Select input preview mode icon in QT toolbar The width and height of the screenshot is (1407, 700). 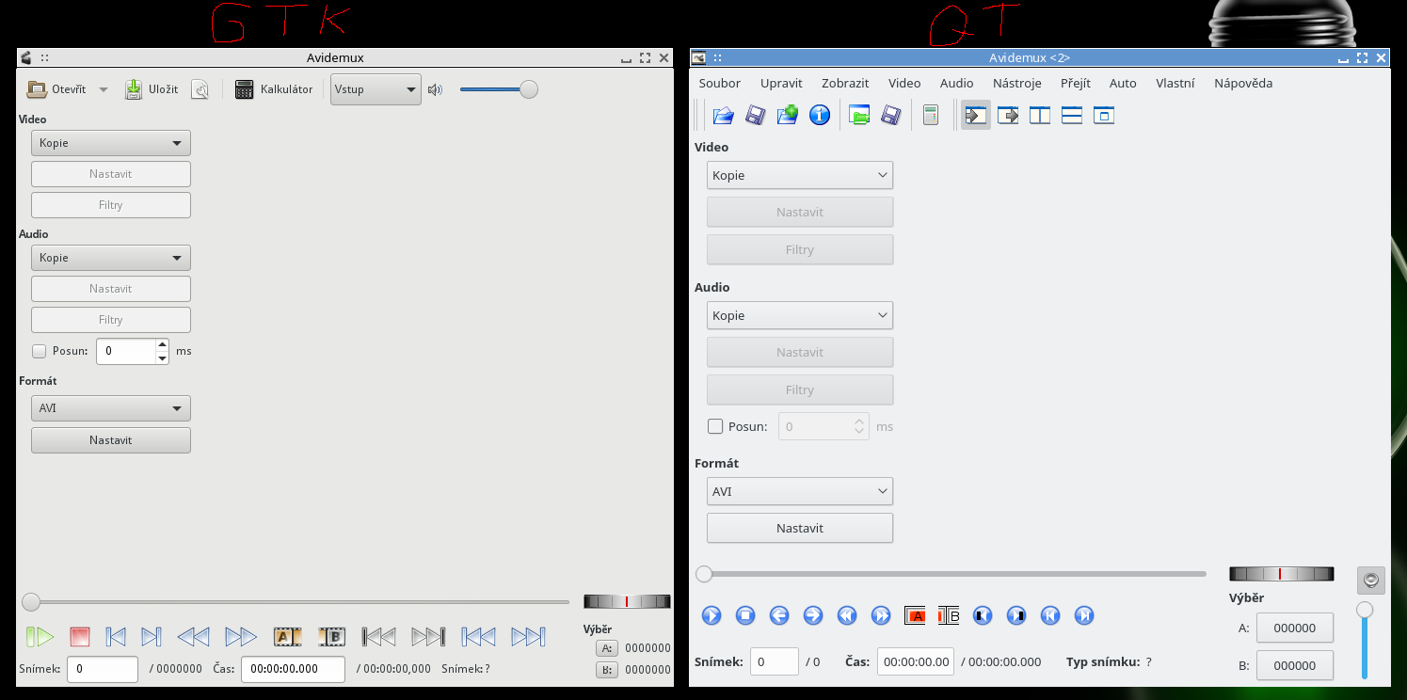976,116
